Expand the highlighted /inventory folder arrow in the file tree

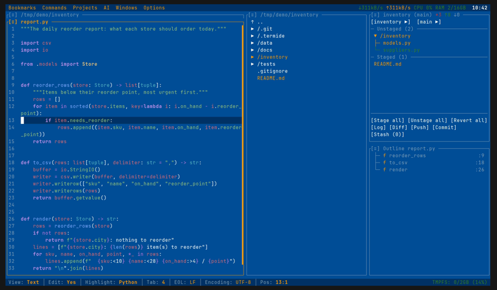(x=252, y=57)
